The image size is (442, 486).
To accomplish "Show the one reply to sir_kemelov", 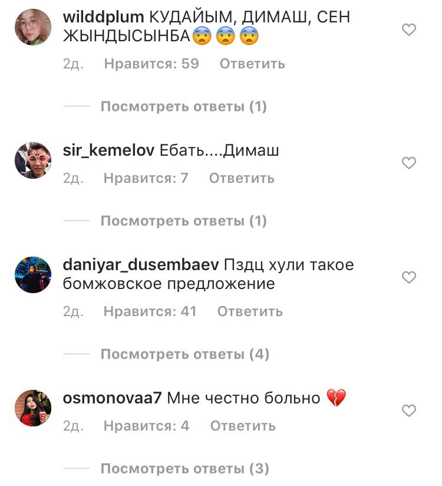I will point(184,221).
